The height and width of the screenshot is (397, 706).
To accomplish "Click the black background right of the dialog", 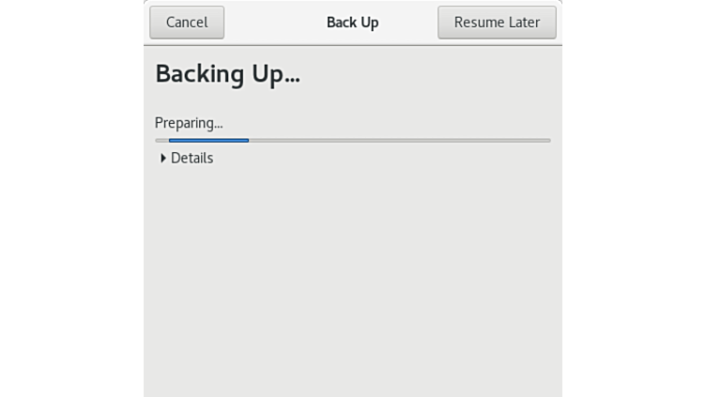I will [x=634, y=198].
